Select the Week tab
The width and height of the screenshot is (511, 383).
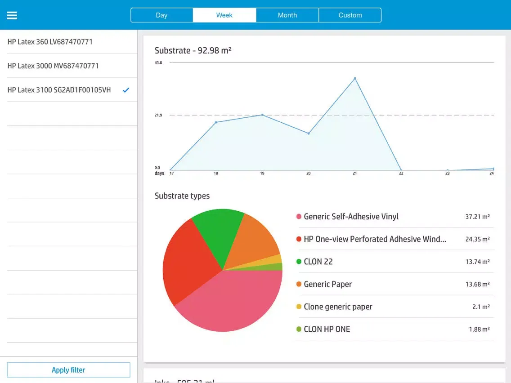click(224, 15)
